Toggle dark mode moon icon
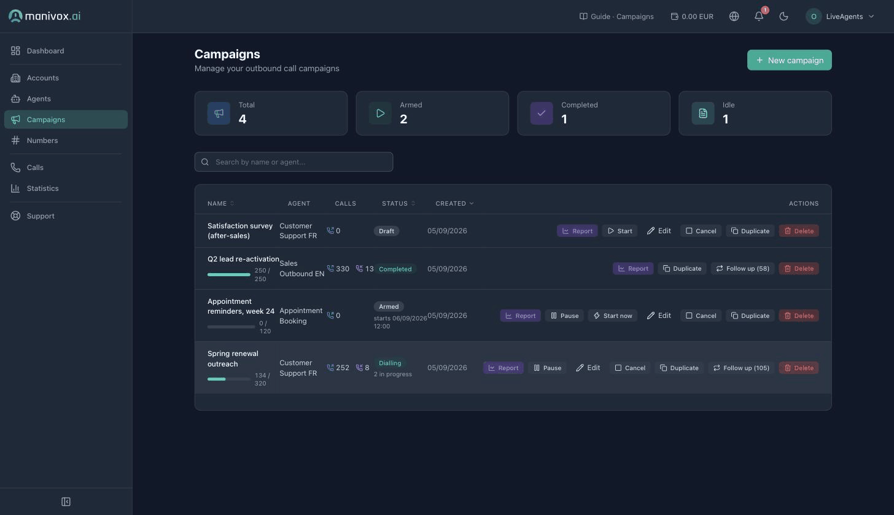This screenshot has width=894, height=515. click(783, 17)
